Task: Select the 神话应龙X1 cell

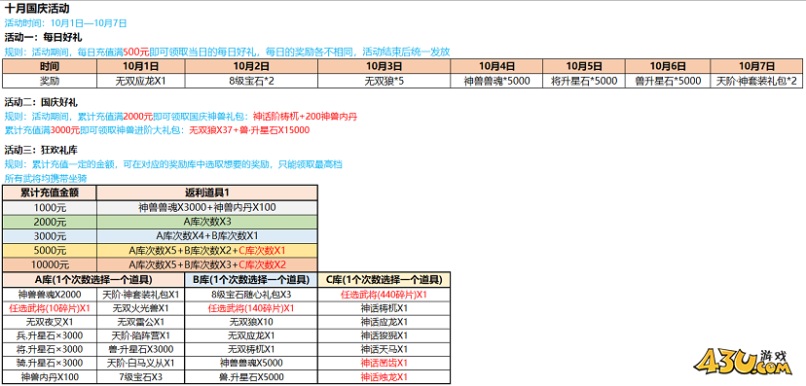Action: (x=384, y=322)
